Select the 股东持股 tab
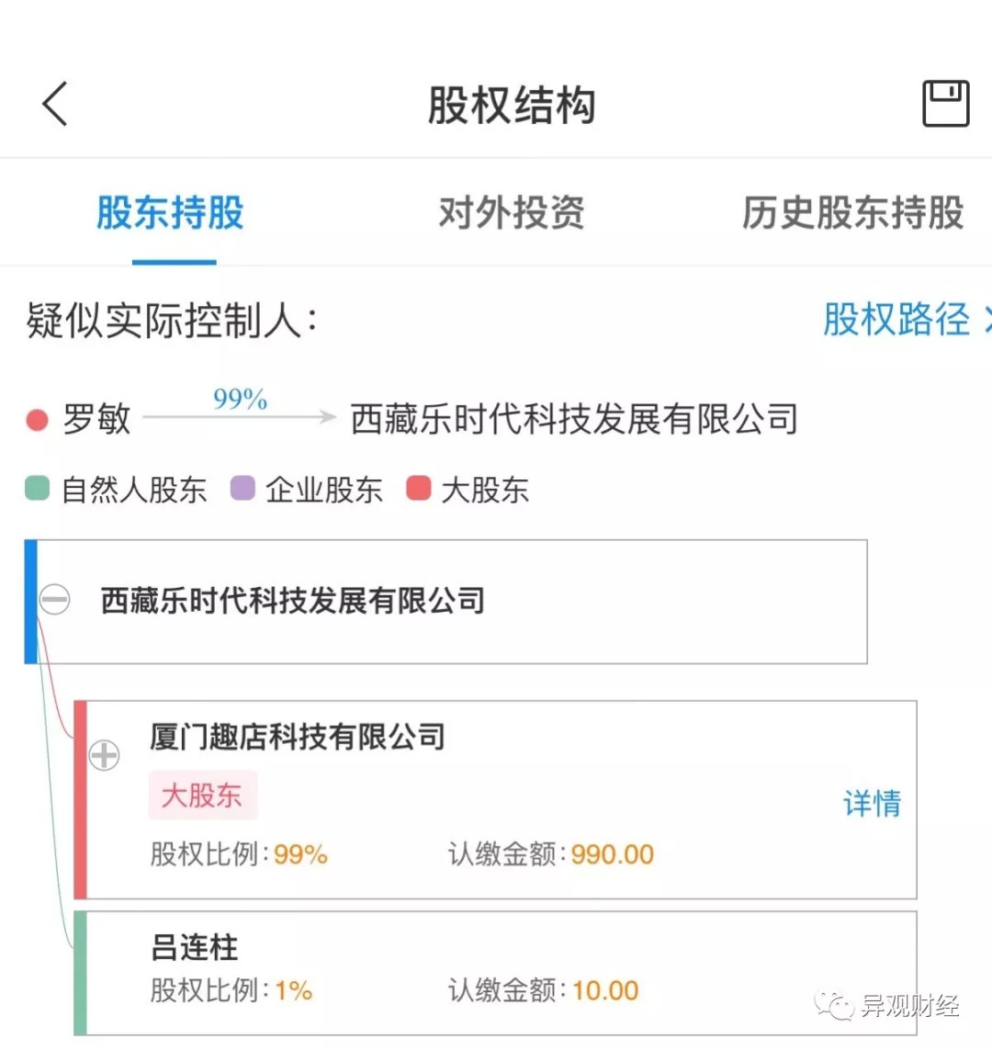Screen dimensions: 992x1050 coord(170,213)
